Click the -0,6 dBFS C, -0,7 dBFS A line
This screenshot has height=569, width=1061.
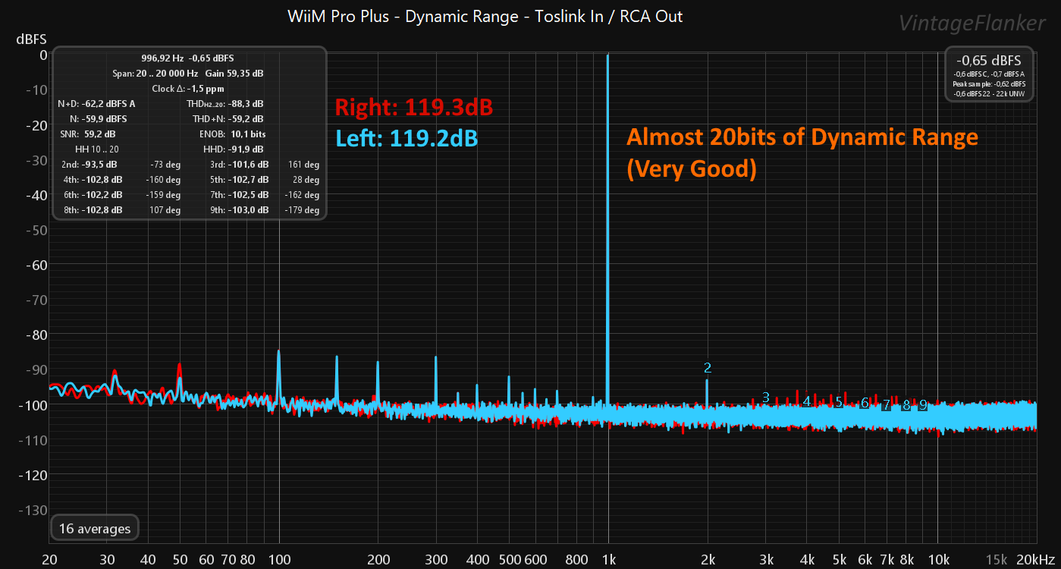point(989,74)
